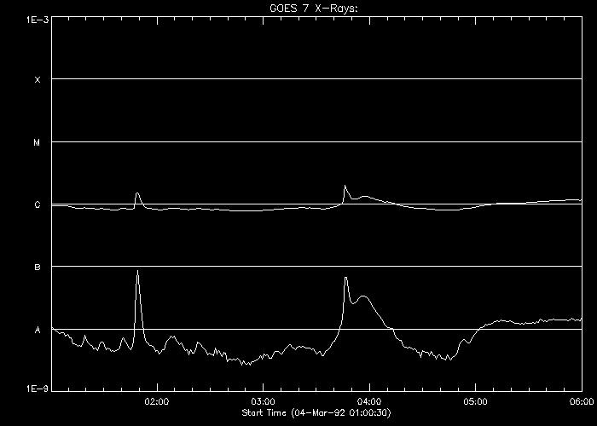Select the '04:00' time axis label
Screen dimensions: 597x426
(369, 401)
